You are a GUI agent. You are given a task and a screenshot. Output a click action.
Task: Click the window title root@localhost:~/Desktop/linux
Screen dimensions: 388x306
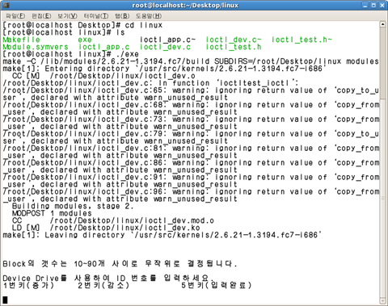pos(185,5)
